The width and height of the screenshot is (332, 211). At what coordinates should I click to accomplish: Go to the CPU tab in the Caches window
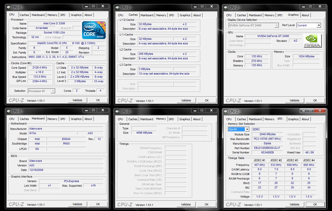click(121, 15)
